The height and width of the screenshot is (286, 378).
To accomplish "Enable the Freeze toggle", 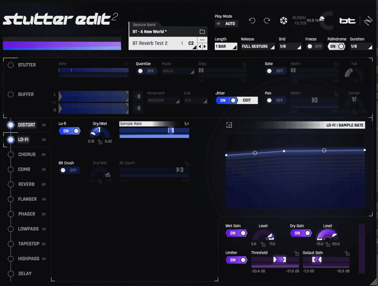I will coord(314,46).
